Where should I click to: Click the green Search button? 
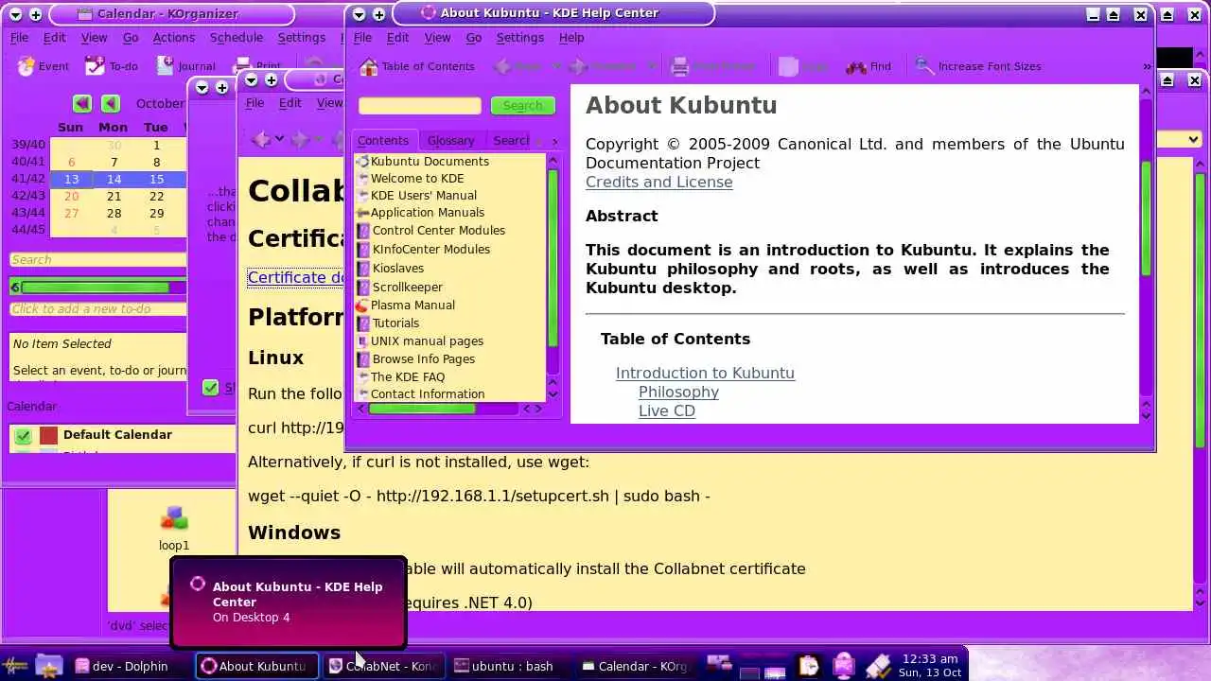[522, 105]
